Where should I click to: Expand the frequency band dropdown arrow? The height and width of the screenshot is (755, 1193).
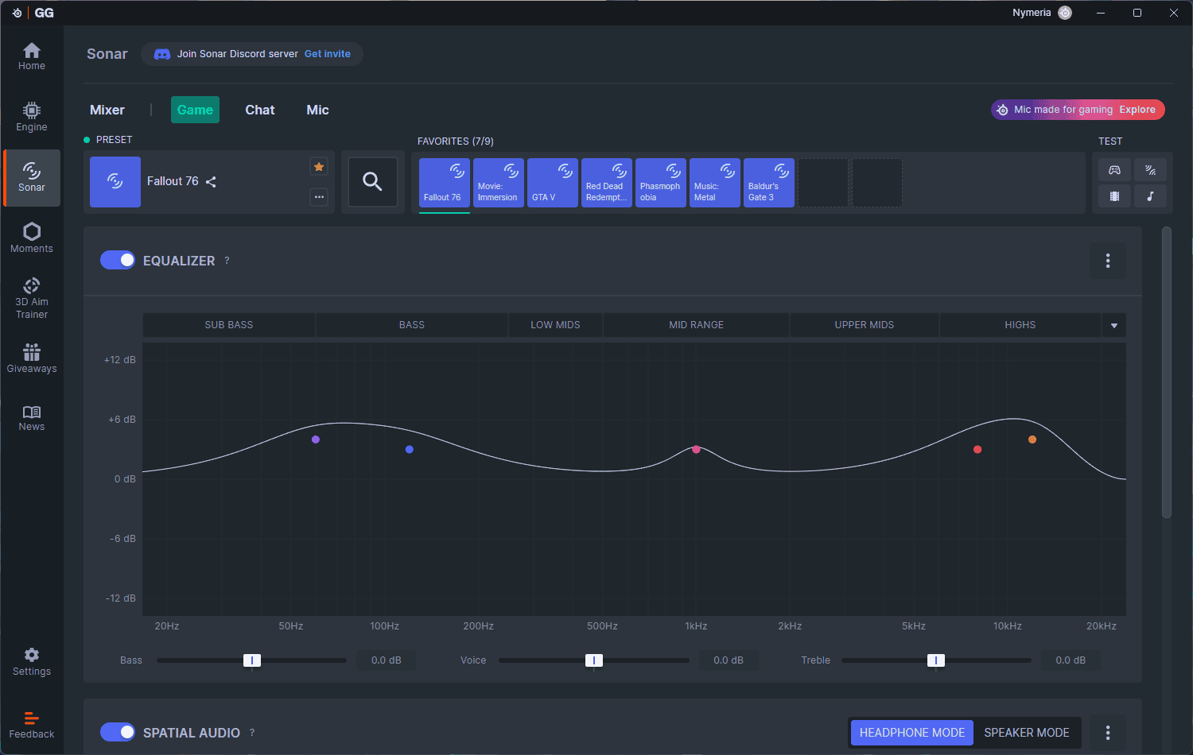(1113, 326)
